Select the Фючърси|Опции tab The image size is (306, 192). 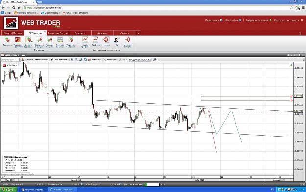pyautogui.click(x=57, y=33)
